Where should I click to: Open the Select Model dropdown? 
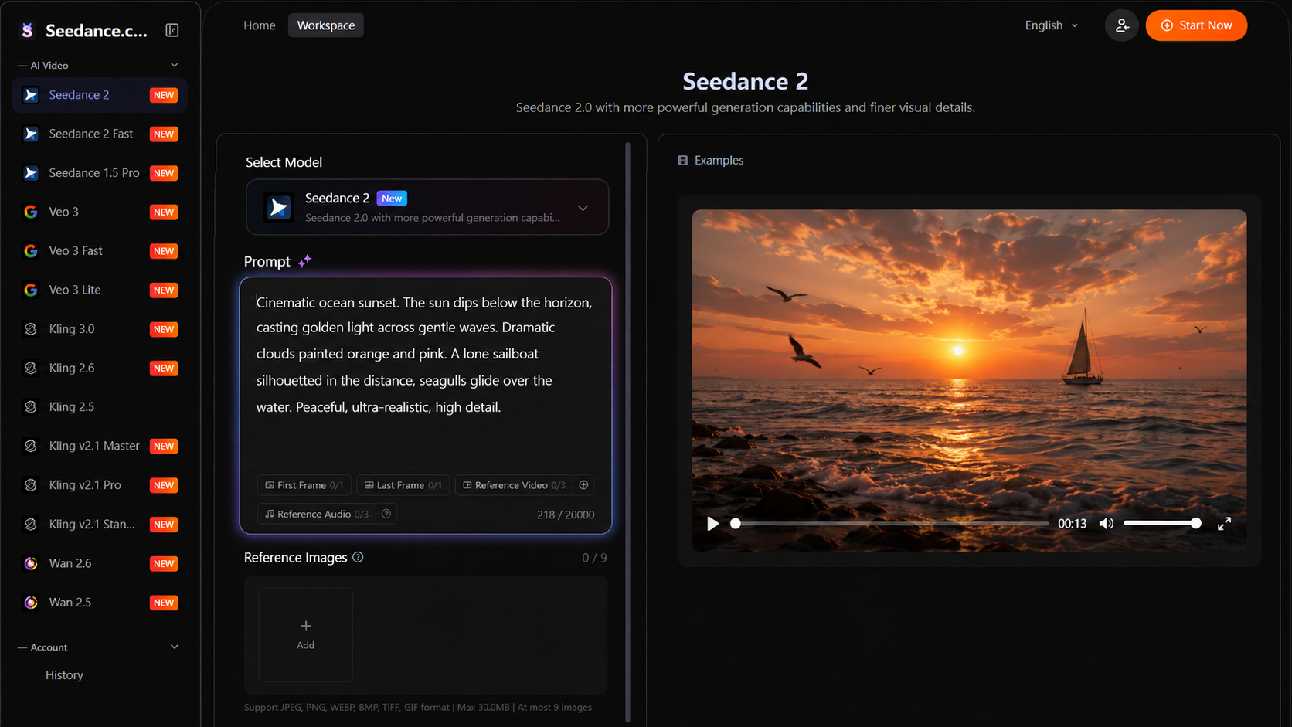point(427,207)
